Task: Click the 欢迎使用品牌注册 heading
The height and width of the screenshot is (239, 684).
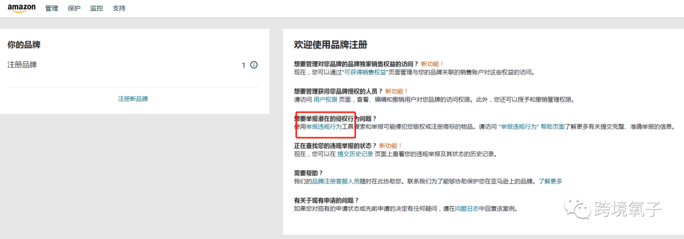Action: point(331,44)
